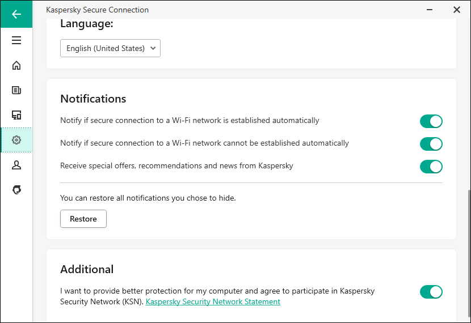This screenshot has width=471, height=323.
Task: Click the Restore notifications button
Action: click(83, 219)
